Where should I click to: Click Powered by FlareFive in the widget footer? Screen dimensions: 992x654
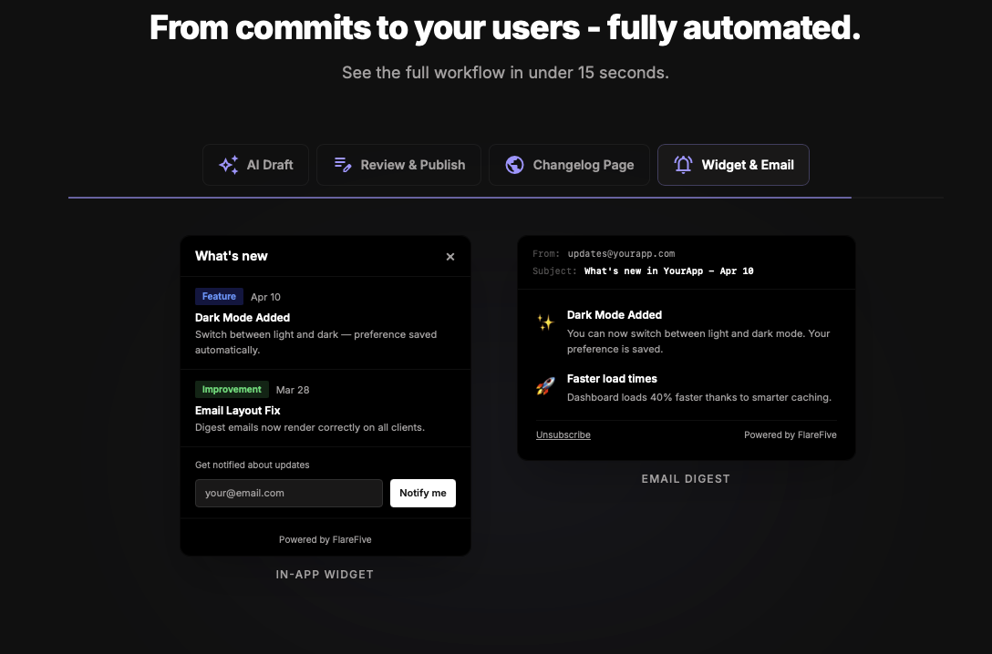click(325, 539)
